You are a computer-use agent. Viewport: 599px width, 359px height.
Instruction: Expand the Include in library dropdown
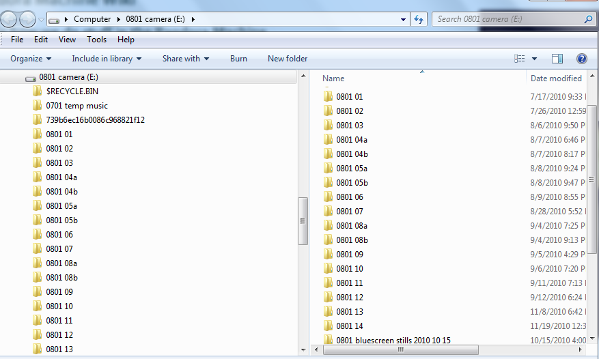point(107,59)
